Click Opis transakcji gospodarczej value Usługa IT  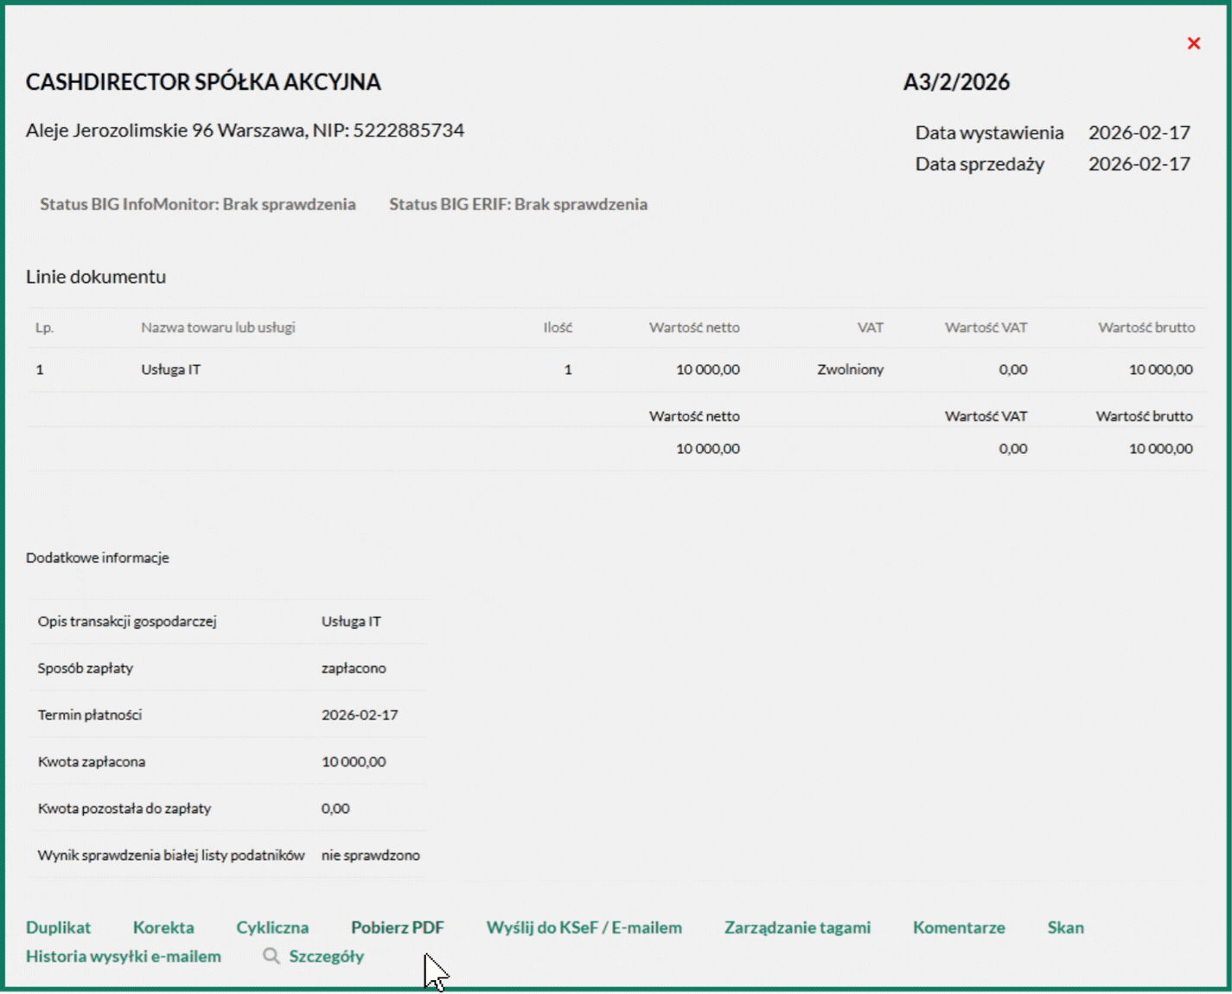[351, 621]
